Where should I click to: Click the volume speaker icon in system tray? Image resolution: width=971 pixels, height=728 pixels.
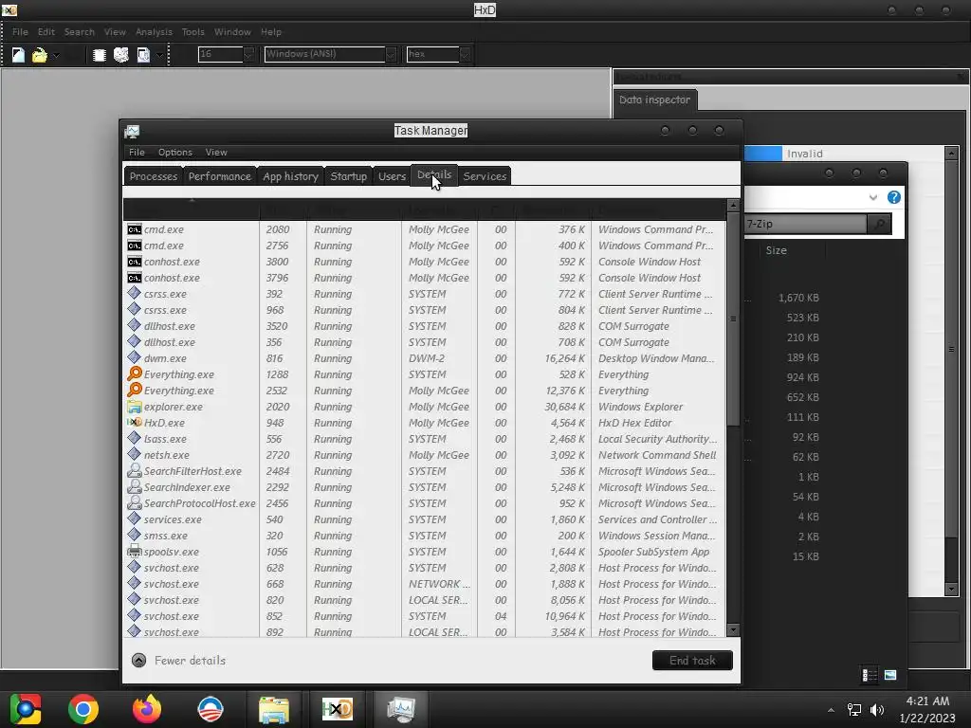click(x=877, y=710)
